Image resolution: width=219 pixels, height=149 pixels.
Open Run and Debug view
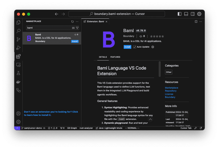click(x=18, y=48)
